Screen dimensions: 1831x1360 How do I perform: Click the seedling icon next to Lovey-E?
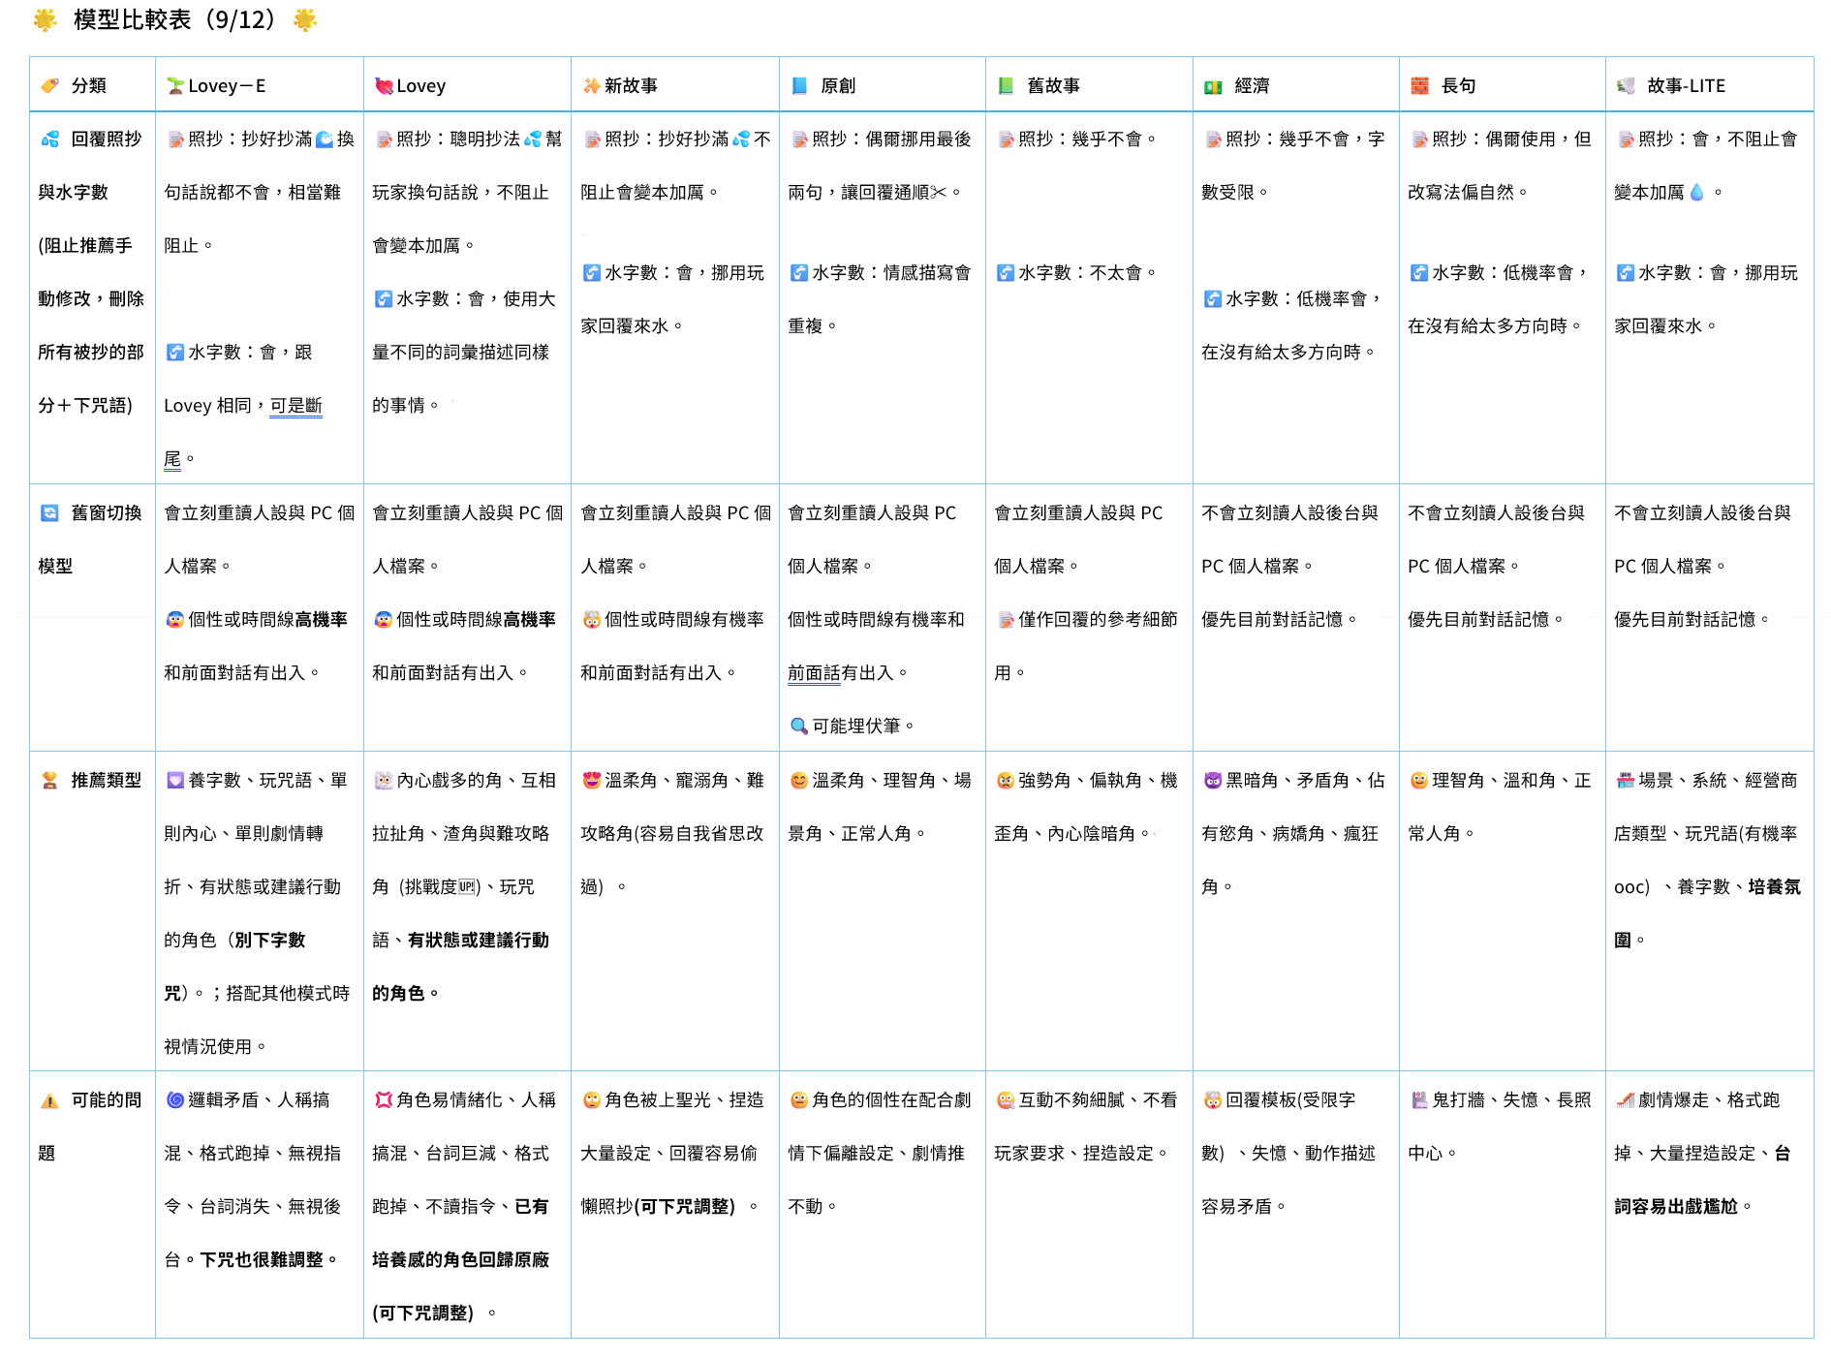(x=175, y=86)
